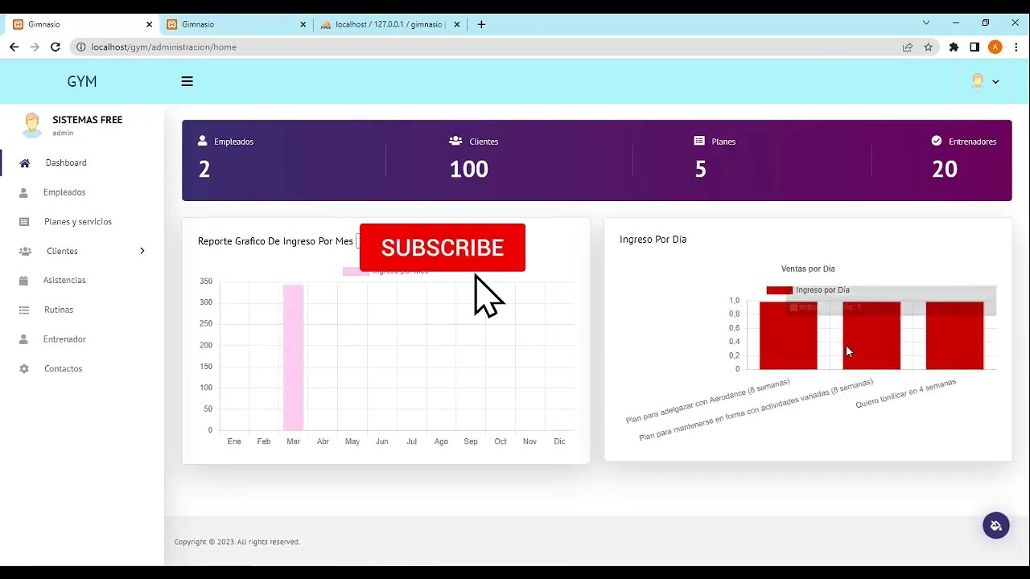Click the Aerodance plan bar in chart
The width and height of the screenshot is (1030, 579).
coord(788,335)
